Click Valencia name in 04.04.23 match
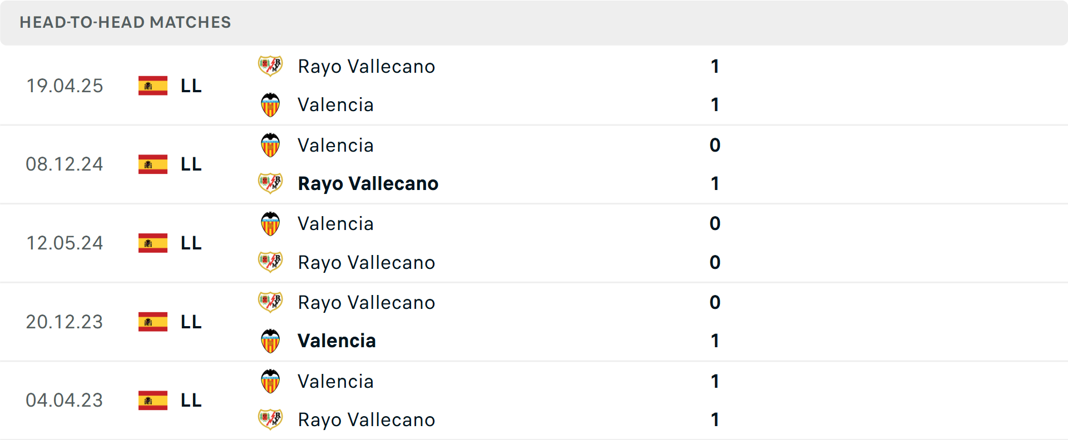The height and width of the screenshot is (440, 1068). point(335,381)
